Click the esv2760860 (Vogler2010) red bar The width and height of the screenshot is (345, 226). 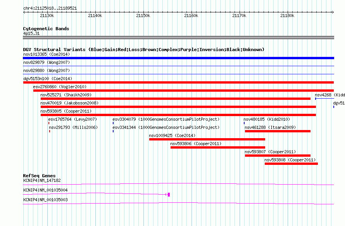[x=183, y=91]
